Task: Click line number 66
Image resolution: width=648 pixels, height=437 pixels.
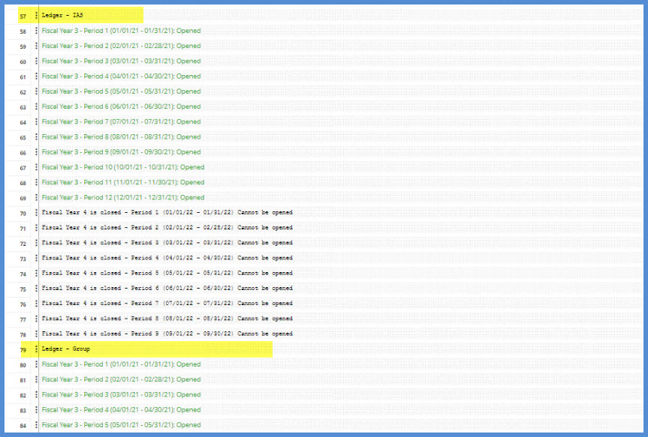Action: tap(23, 152)
